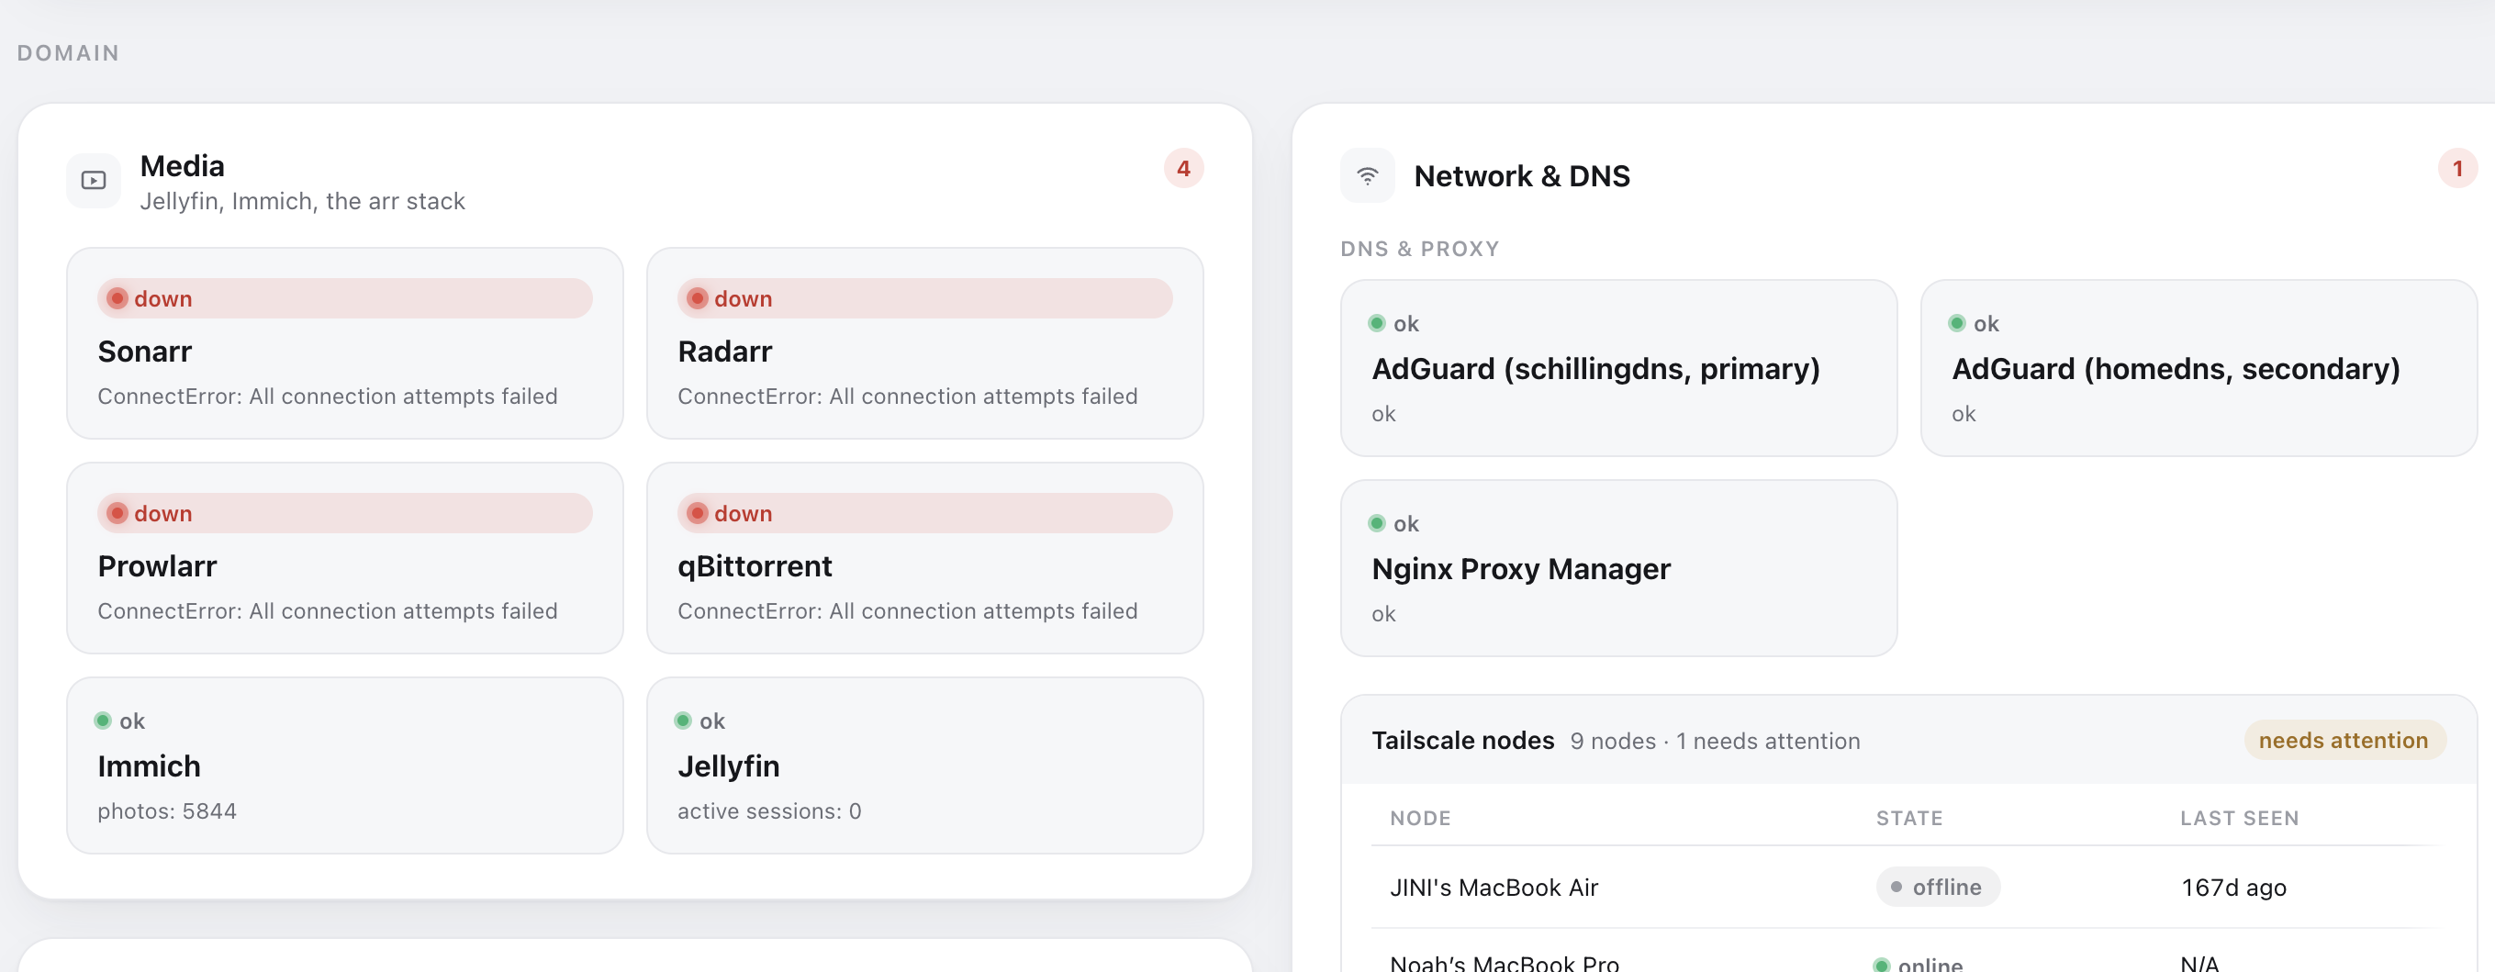Click the Media play icon
Screen dimensions: 2495x972
94,180
